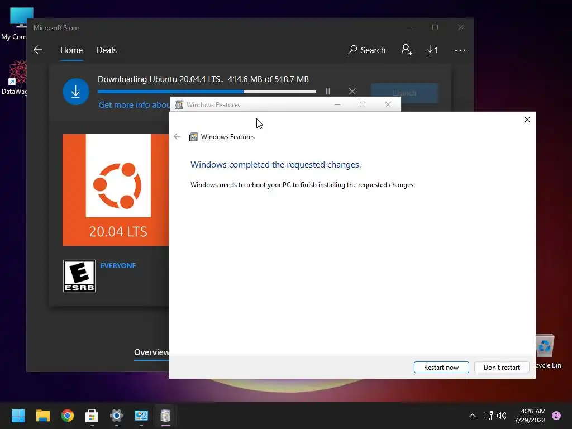Open Deals tab in Microsoft Store
The height and width of the screenshot is (429, 572).
[x=107, y=50]
